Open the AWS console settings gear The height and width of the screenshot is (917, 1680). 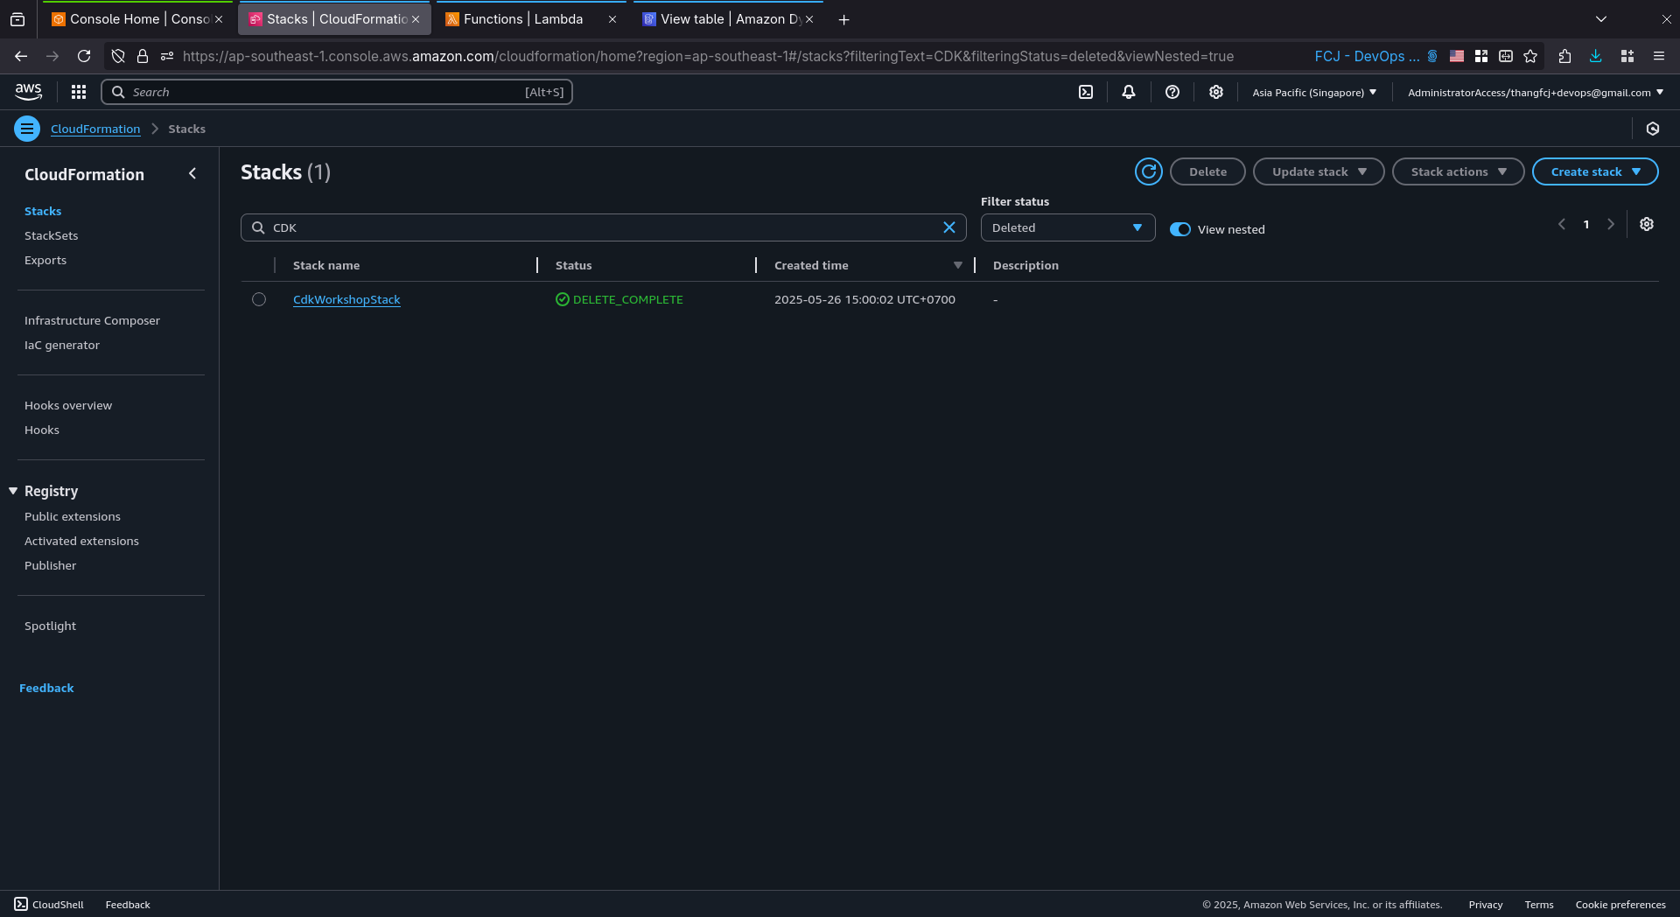point(1216,92)
